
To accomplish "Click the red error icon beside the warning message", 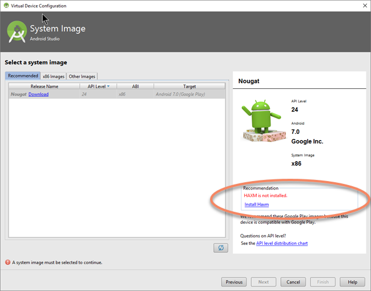I will pos(8,262).
